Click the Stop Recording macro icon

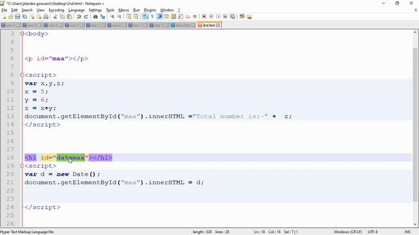(x=211, y=17)
